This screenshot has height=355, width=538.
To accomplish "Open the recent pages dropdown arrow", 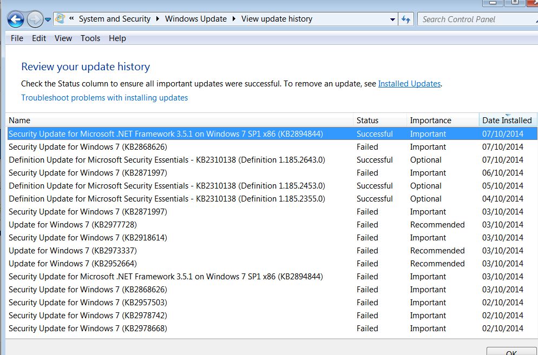I will tap(48, 19).
